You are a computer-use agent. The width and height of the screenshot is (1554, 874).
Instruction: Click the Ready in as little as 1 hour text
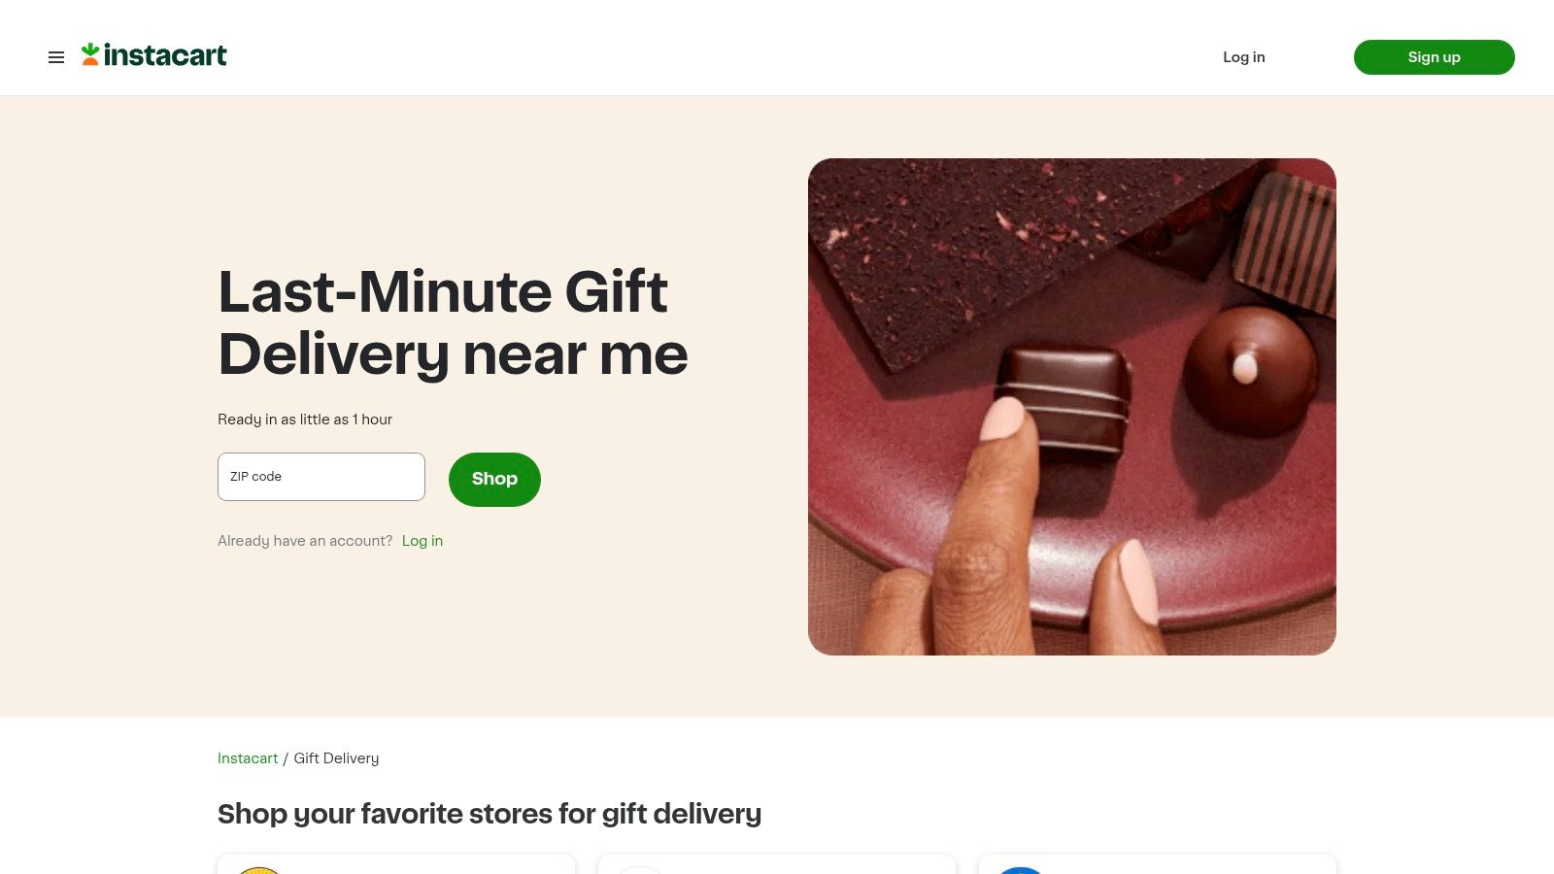304,420
